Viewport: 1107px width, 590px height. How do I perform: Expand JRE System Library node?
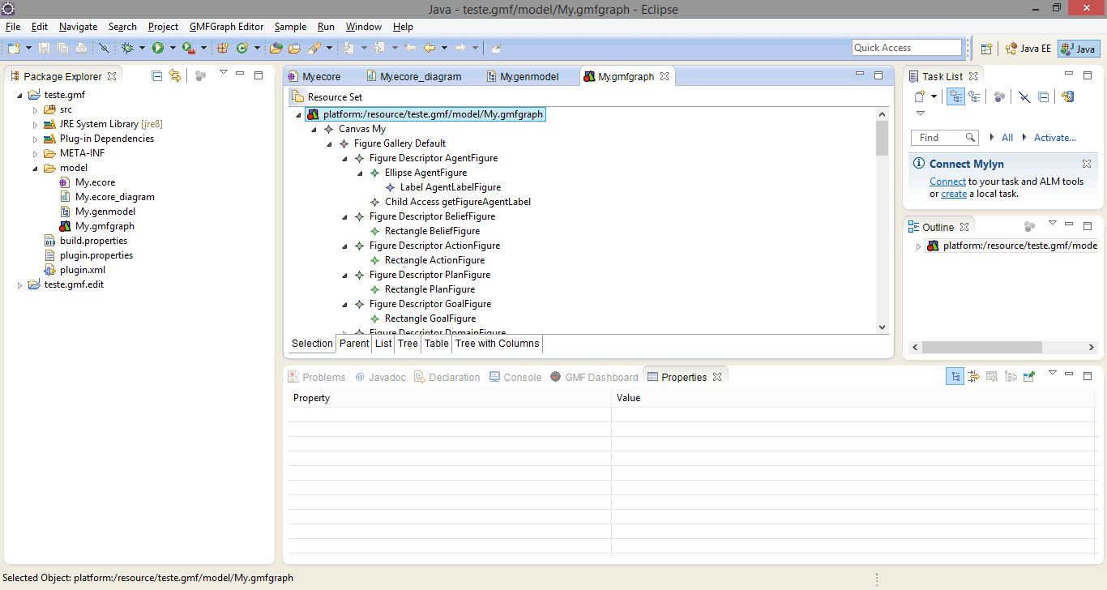click(36, 124)
